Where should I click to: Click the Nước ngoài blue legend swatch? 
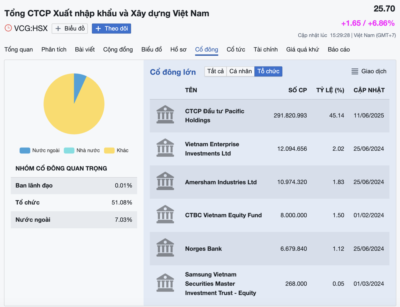25,150
